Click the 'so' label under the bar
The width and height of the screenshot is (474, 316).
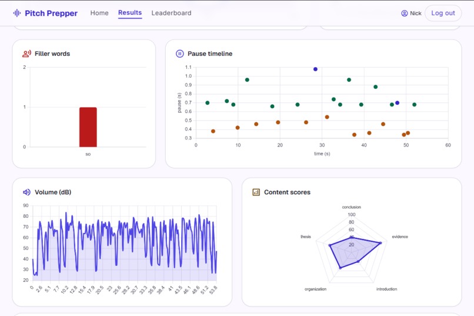[88, 154]
